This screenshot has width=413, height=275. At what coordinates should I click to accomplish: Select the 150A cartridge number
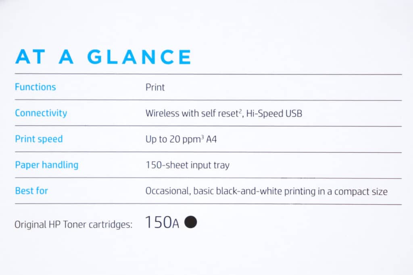point(162,222)
